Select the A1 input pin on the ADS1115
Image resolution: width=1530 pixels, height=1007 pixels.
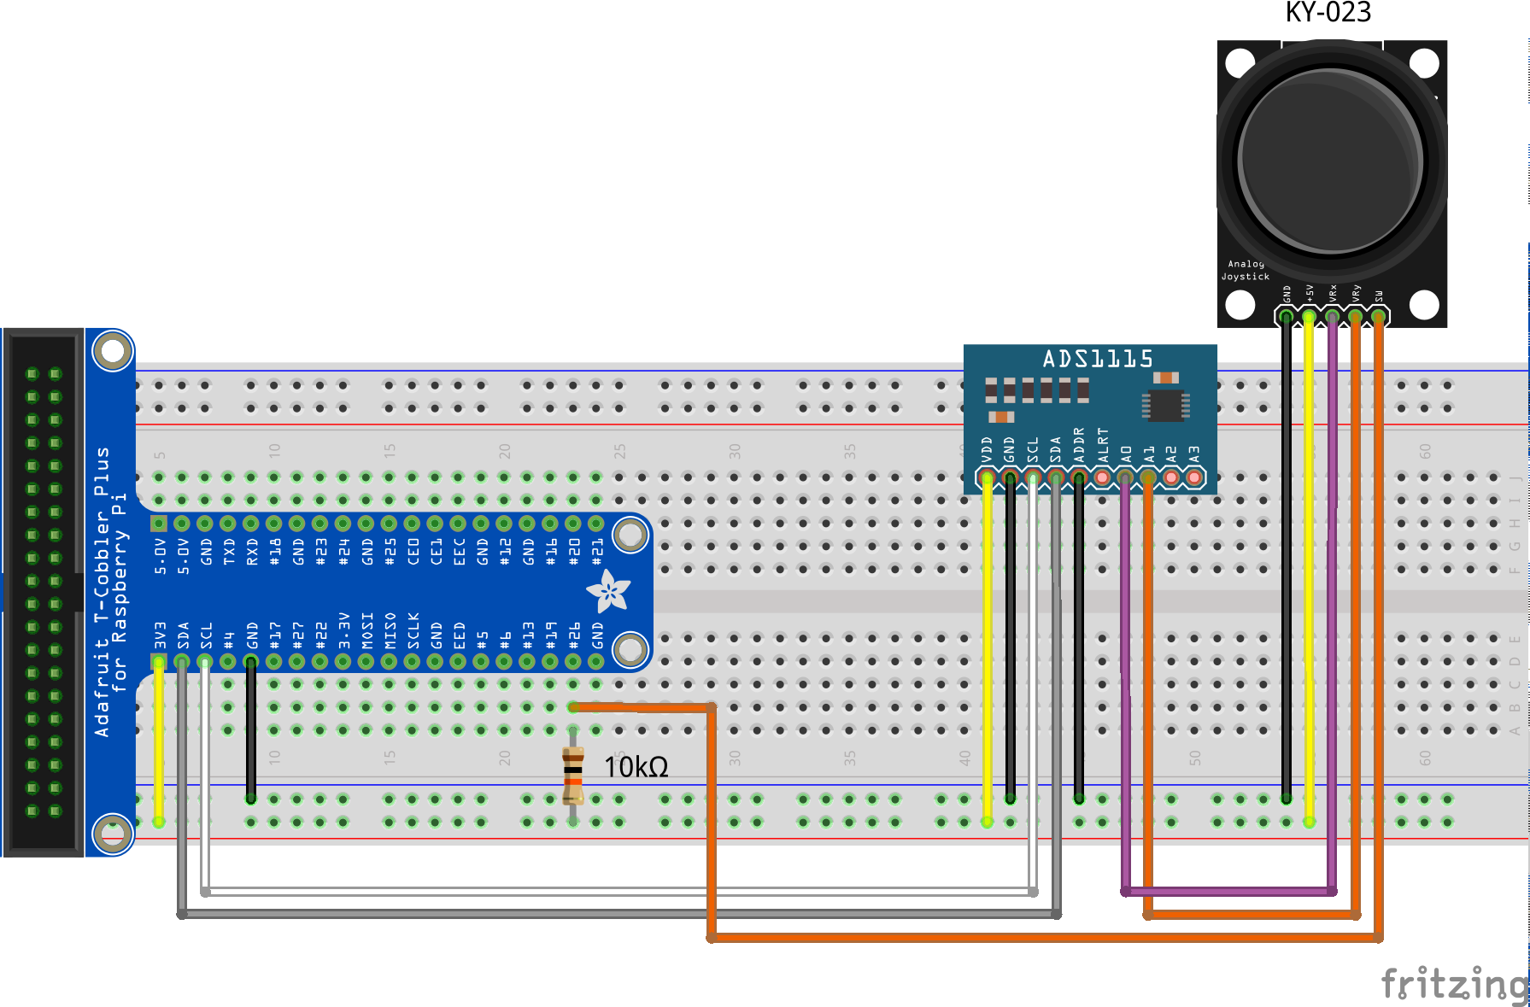[1149, 478]
